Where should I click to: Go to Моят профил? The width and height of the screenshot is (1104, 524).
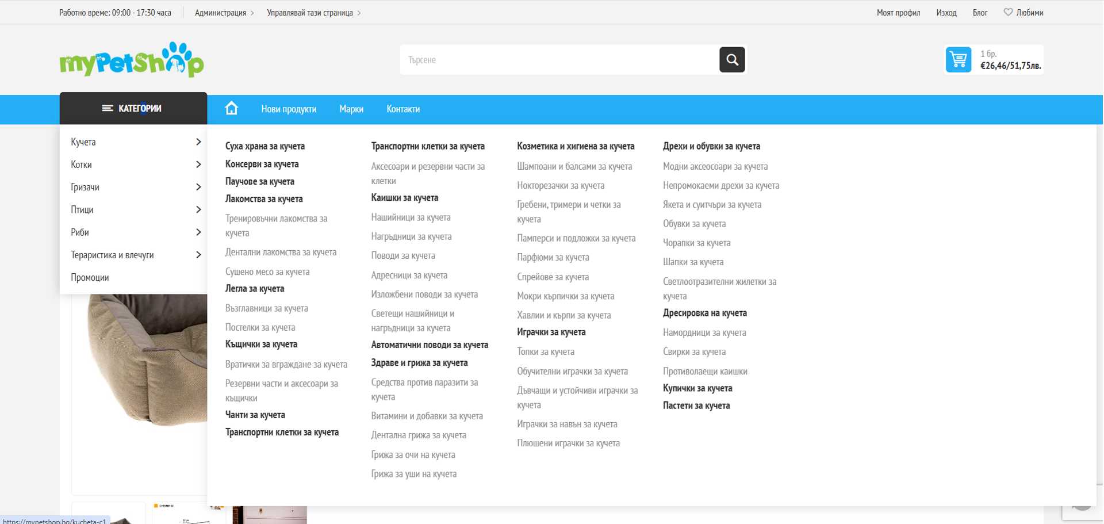pyautogui.click(x=898, y=13)
